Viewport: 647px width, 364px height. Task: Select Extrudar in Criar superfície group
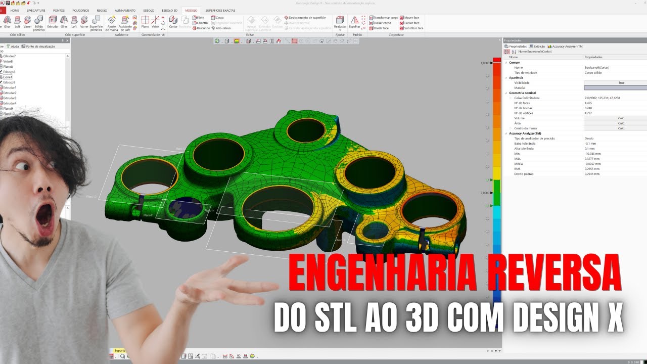(53, 21)
